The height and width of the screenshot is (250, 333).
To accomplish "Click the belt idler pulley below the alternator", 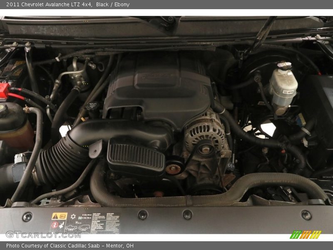I will 173,168.
